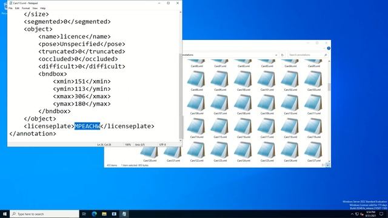Viewport: 388px width, 218px height.
Task: Select the Cars103.xml file icon
Action: [313, 79]
